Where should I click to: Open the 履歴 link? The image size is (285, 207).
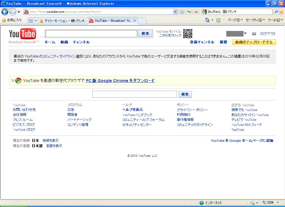tap(223, 42)
